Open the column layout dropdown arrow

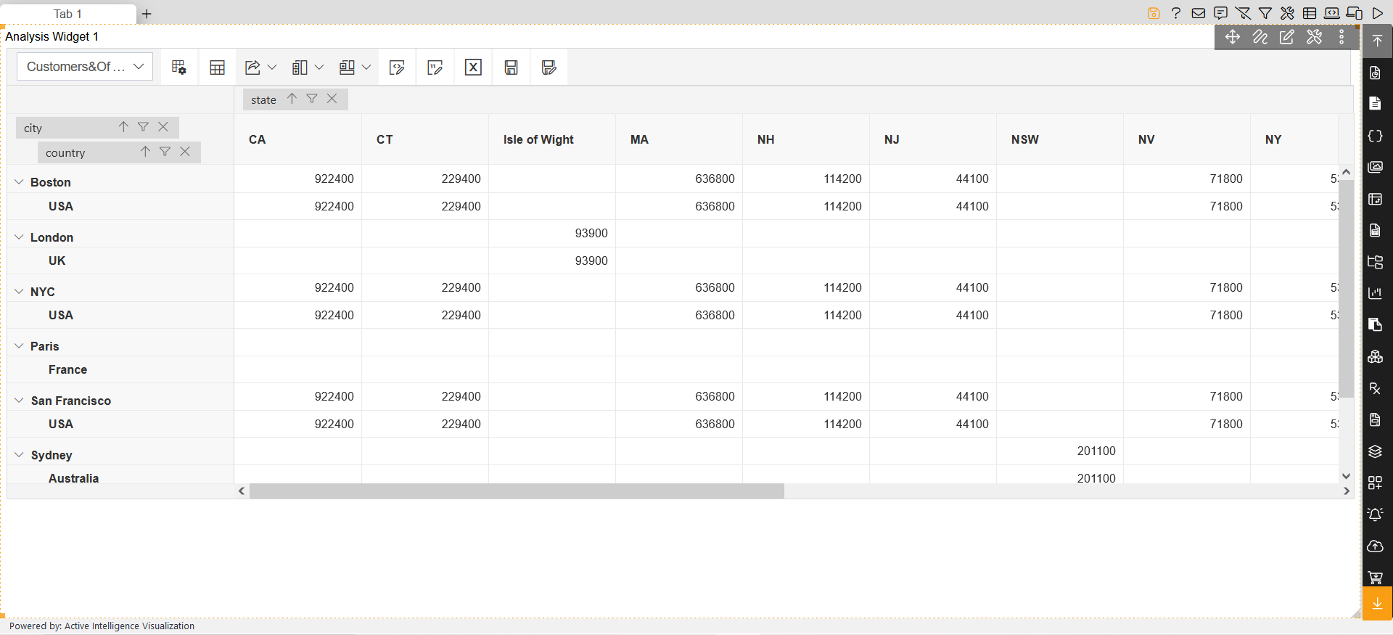(x=319, y=67)
